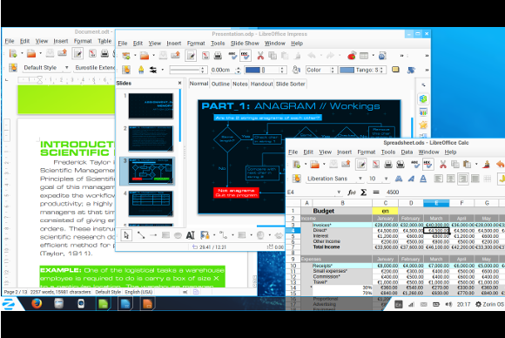Click the Cut scissors icon in Calc
This screenshot has height=338, width=505.
point(443,165)
